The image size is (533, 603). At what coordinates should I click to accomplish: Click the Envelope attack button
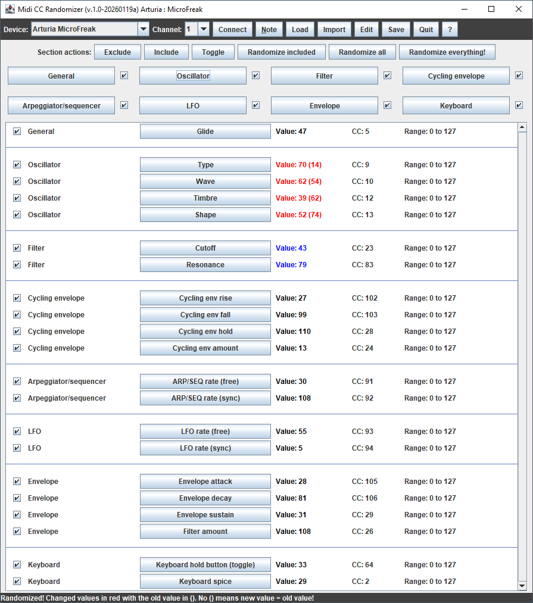(x=205, y=482)
